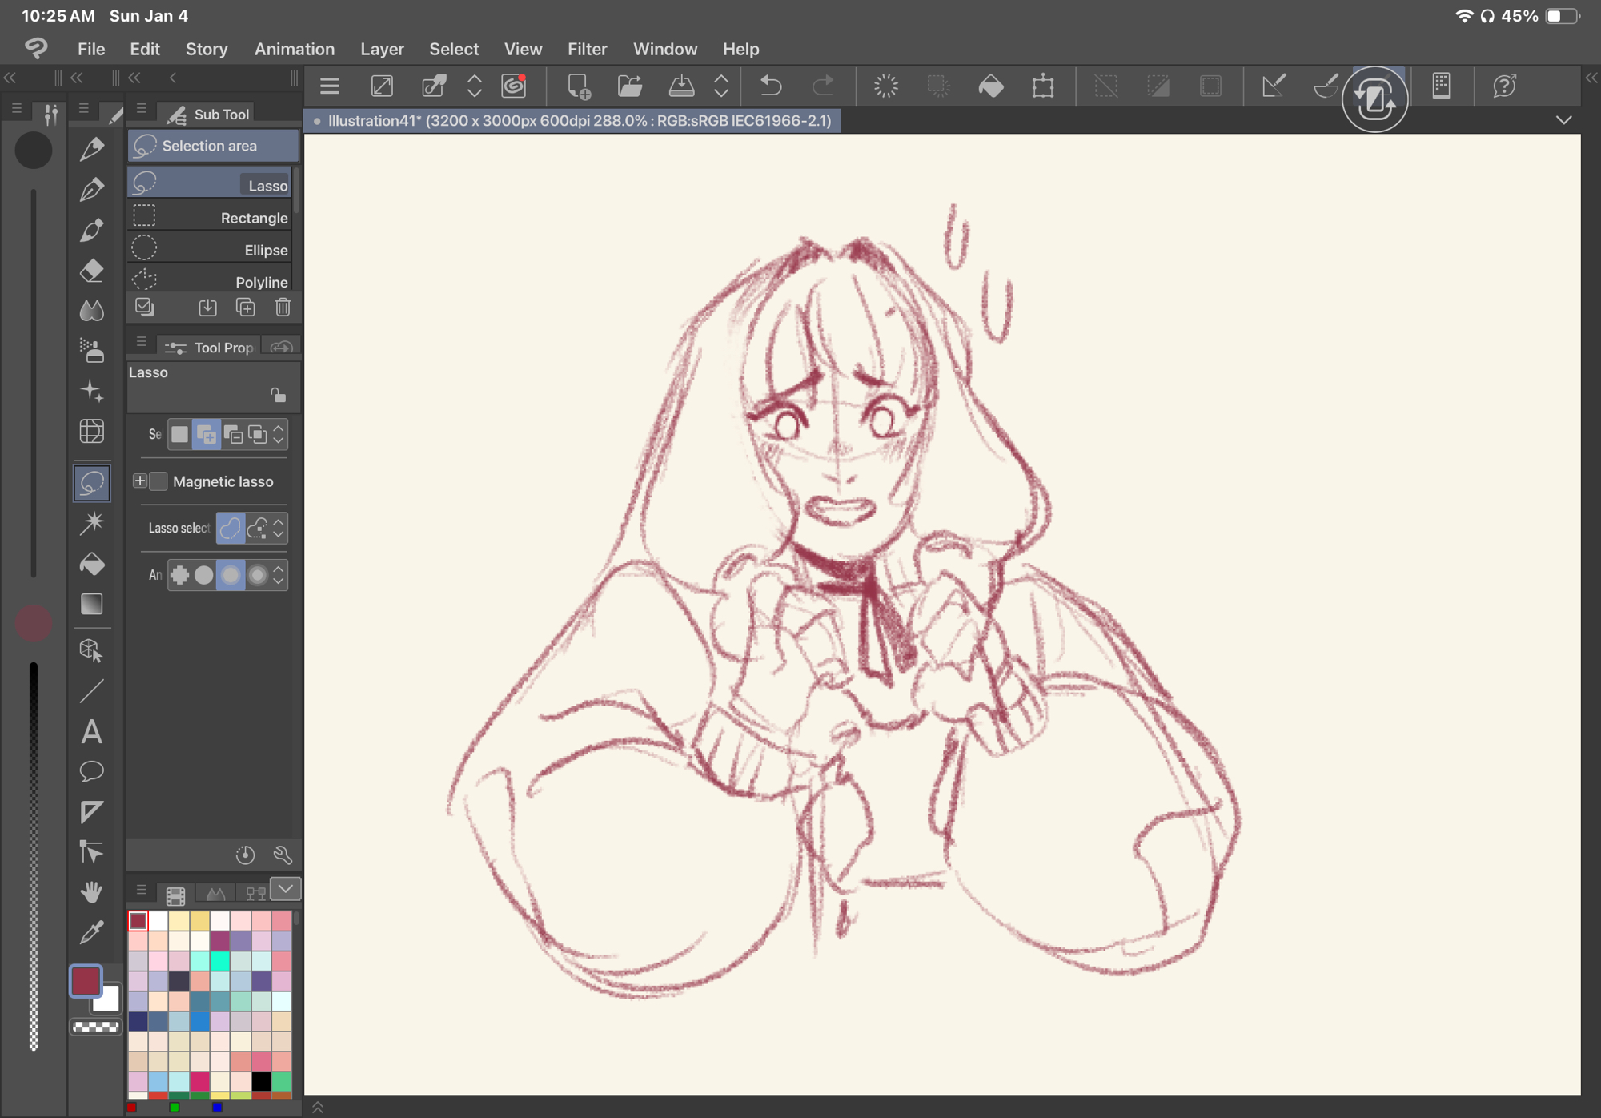The height and width of the screenshot is (1118, 1601).
Task: Select the Auto select magic wand tool
Action: point(92,523)
